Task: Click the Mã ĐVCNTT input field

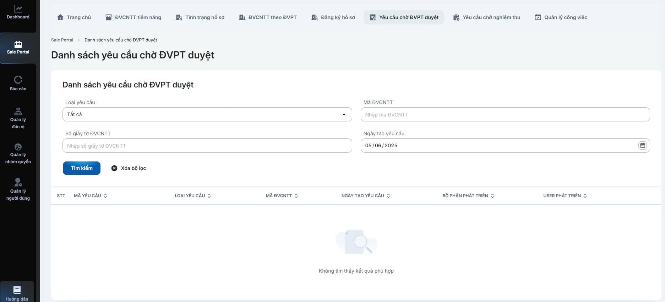Action: point(505,115)
